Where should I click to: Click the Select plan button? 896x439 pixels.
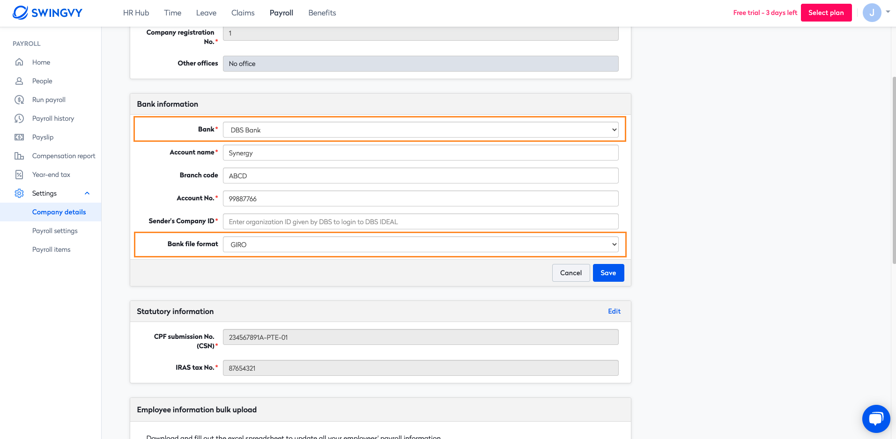click(826, 13)
